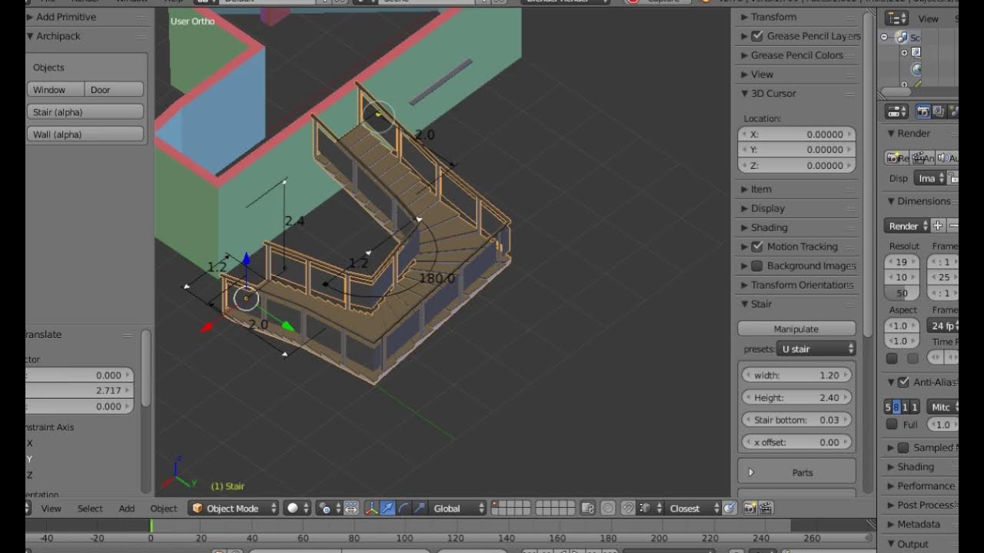984x553 pixels.
Task: Open the U stair presets dropdown
Action: 816,349
